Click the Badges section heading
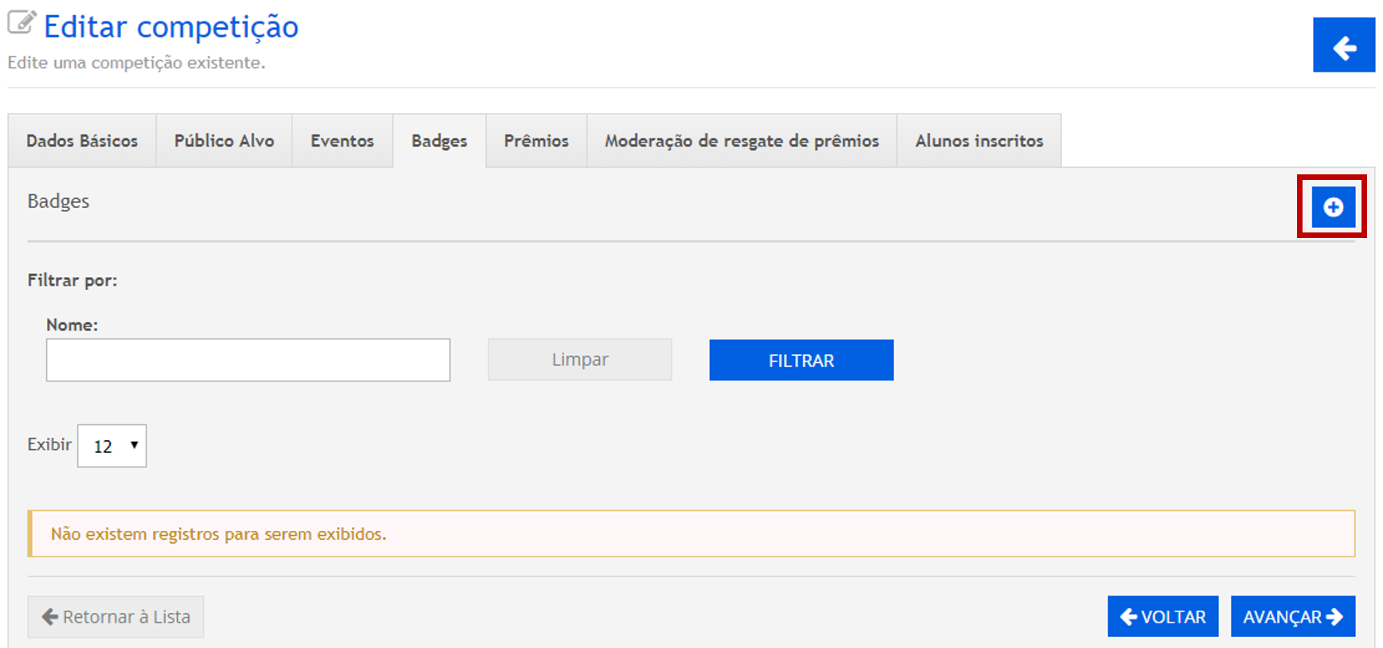The image size is (1383, 648). pyautogui.click(x=58, y=201)
